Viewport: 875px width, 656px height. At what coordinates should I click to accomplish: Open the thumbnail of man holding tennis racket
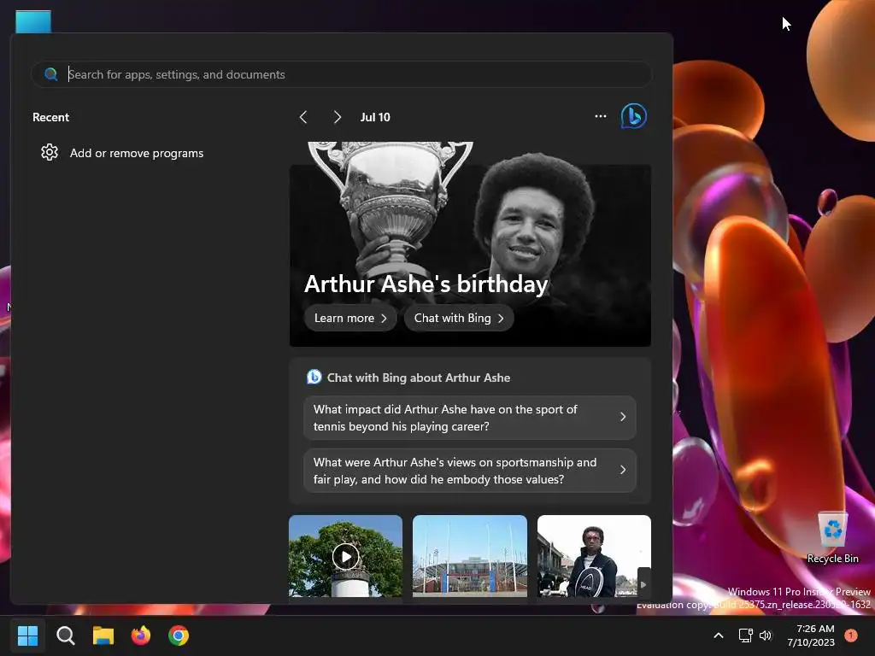point(594,556)
